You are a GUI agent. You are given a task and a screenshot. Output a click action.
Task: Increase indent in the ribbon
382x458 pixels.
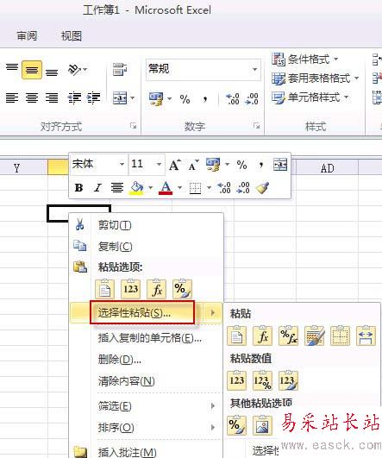[x=93, y=97]
